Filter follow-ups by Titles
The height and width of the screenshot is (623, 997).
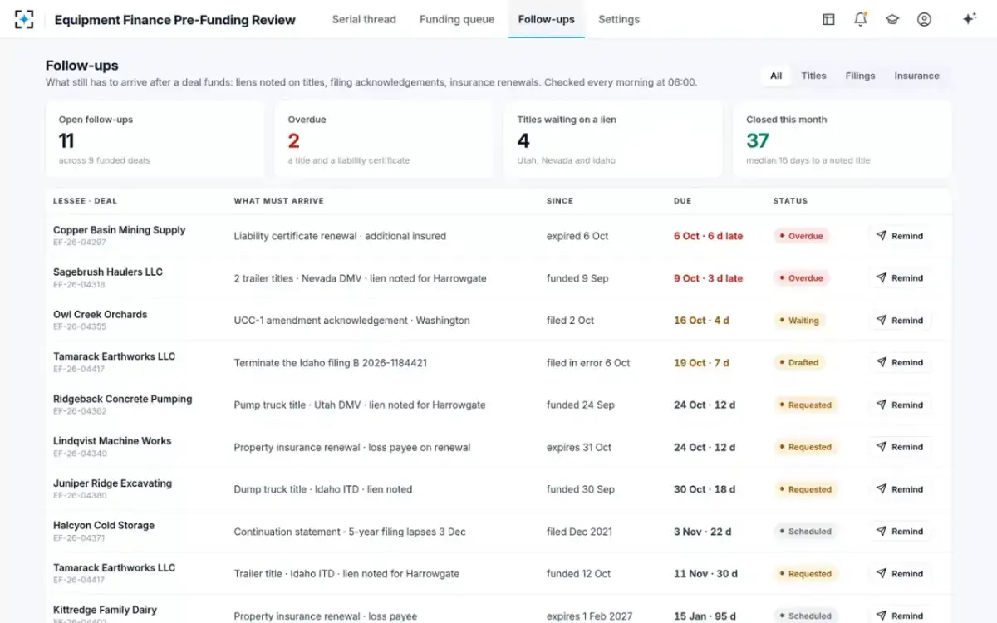pyautogui.click(x=813, y=76)
